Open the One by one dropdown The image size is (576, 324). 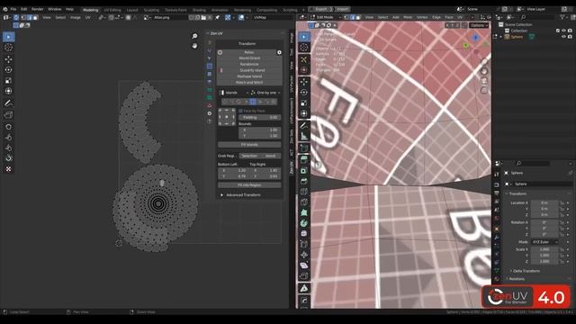coord(265,93)
